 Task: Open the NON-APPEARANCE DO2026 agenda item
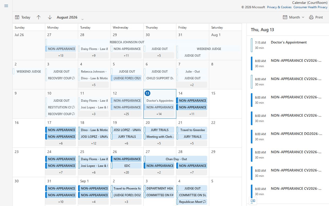pyautogui.click(x=287, y=136)
